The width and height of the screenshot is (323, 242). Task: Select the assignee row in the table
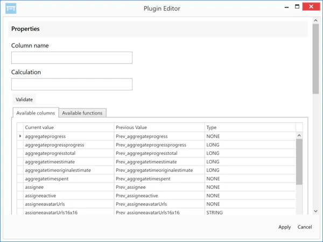156,187
